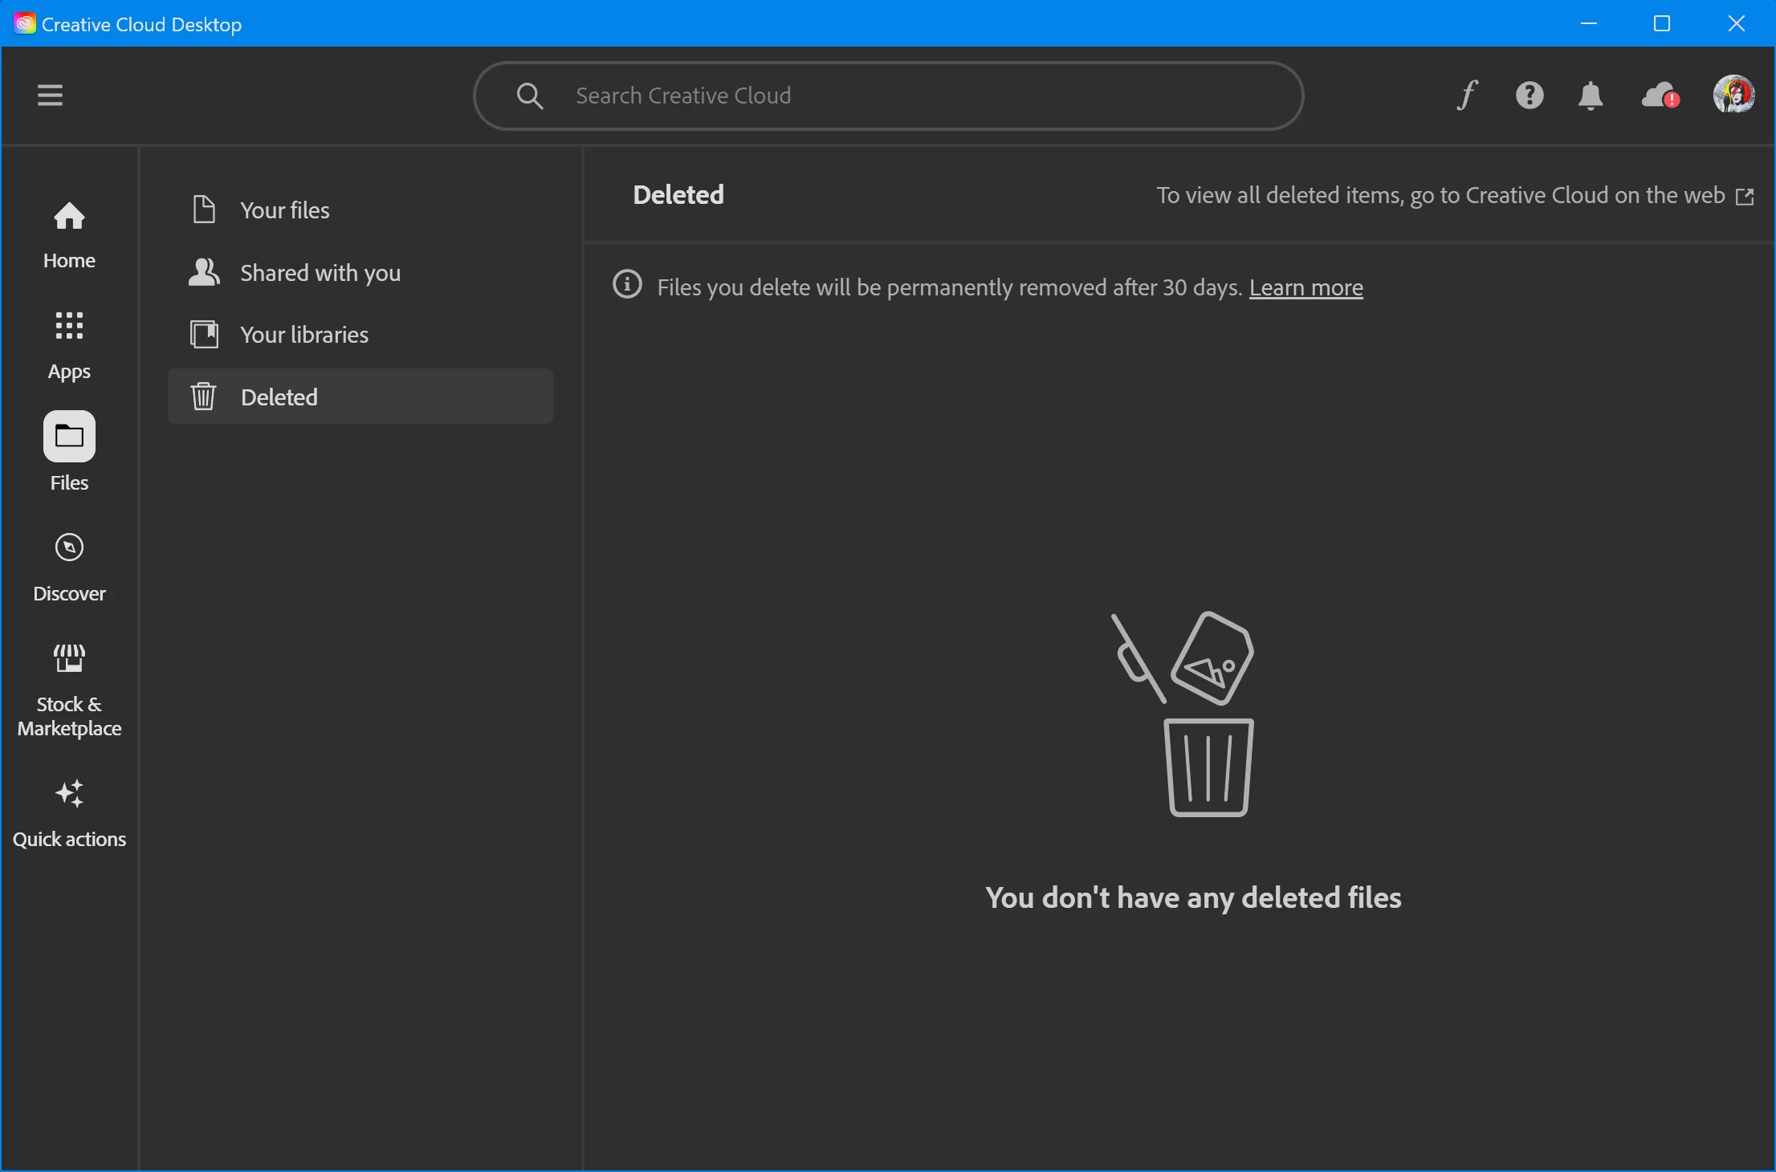Screen dimensions: 1776x1172
Task: Open the Apps section
Action: coord(69,344)
